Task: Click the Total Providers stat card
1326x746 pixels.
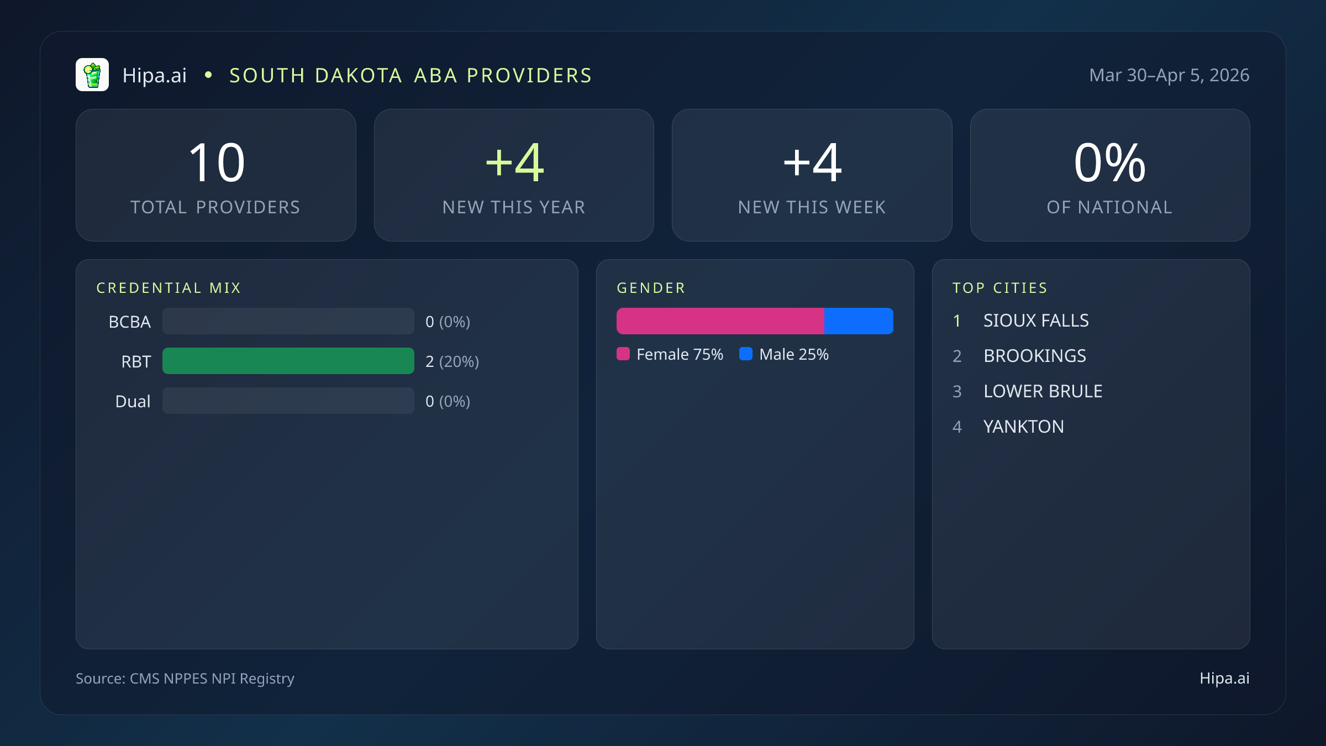Action: point(215,175)
